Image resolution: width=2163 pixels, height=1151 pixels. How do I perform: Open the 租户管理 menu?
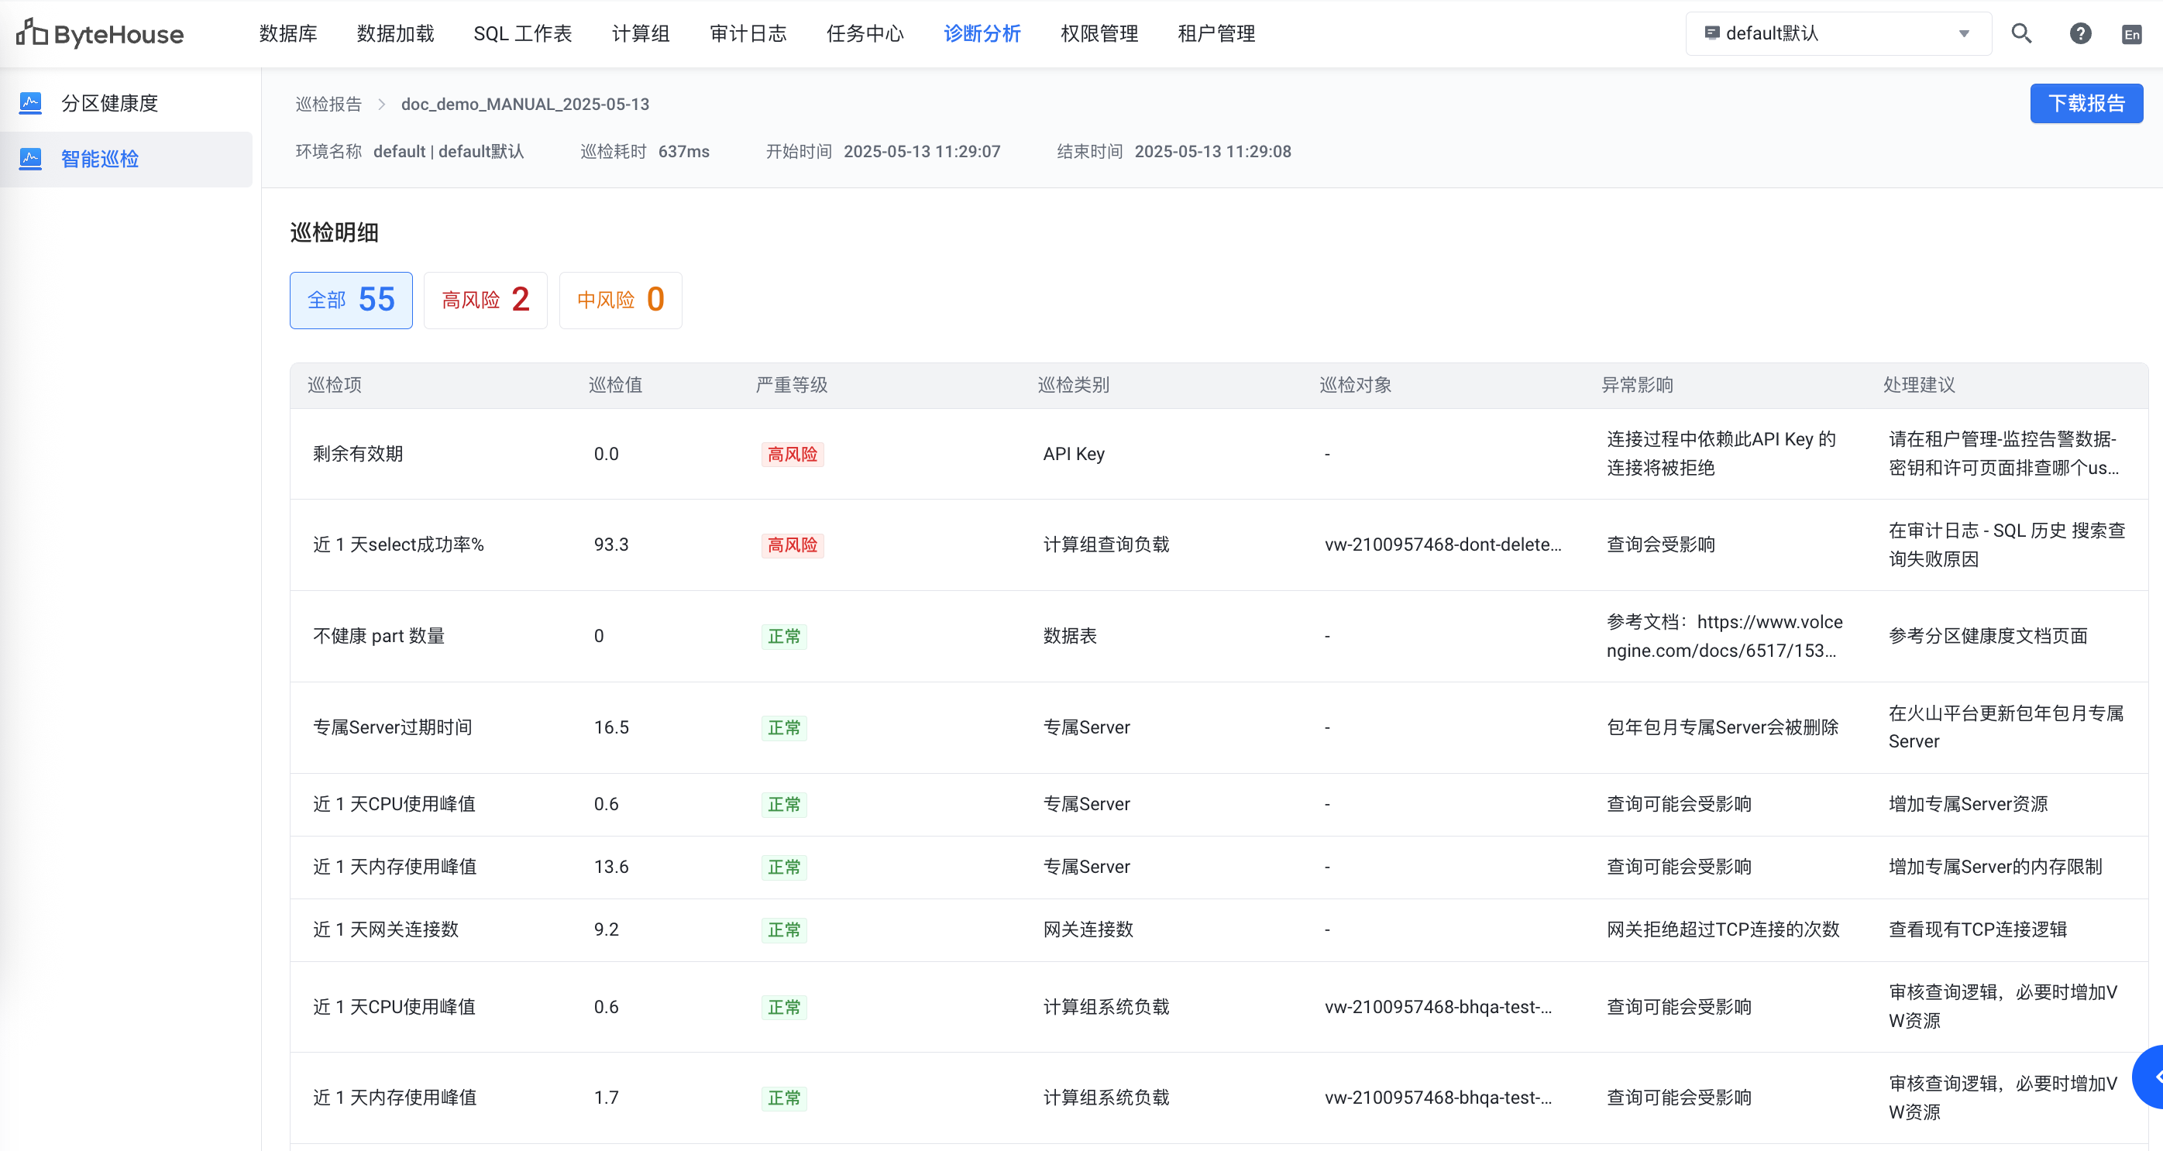pos(1216,33)
